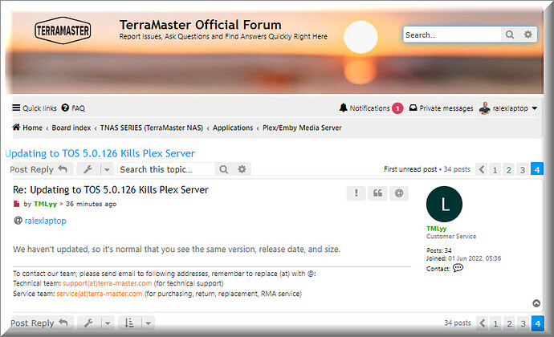Select page 4 in bottom pagination
Viewport: 554px width, 337px height.
click(537, 323)
